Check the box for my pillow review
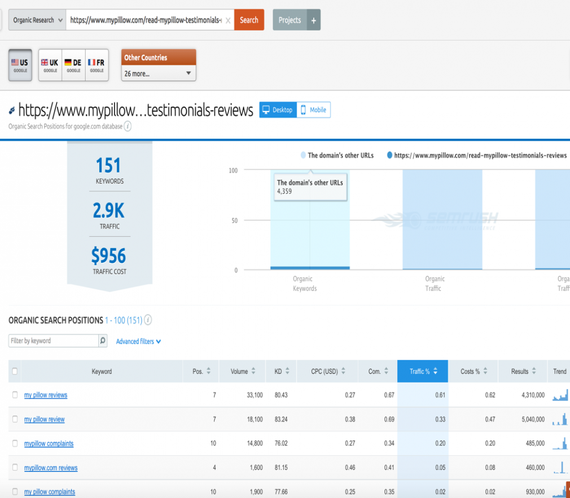Screen dimensions: 570x498 (15, 419)
